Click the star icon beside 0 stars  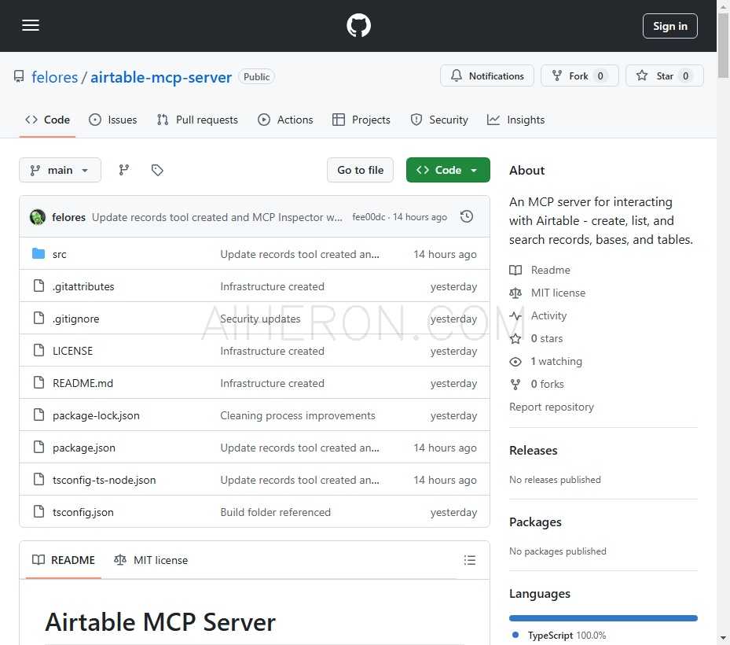515,338
